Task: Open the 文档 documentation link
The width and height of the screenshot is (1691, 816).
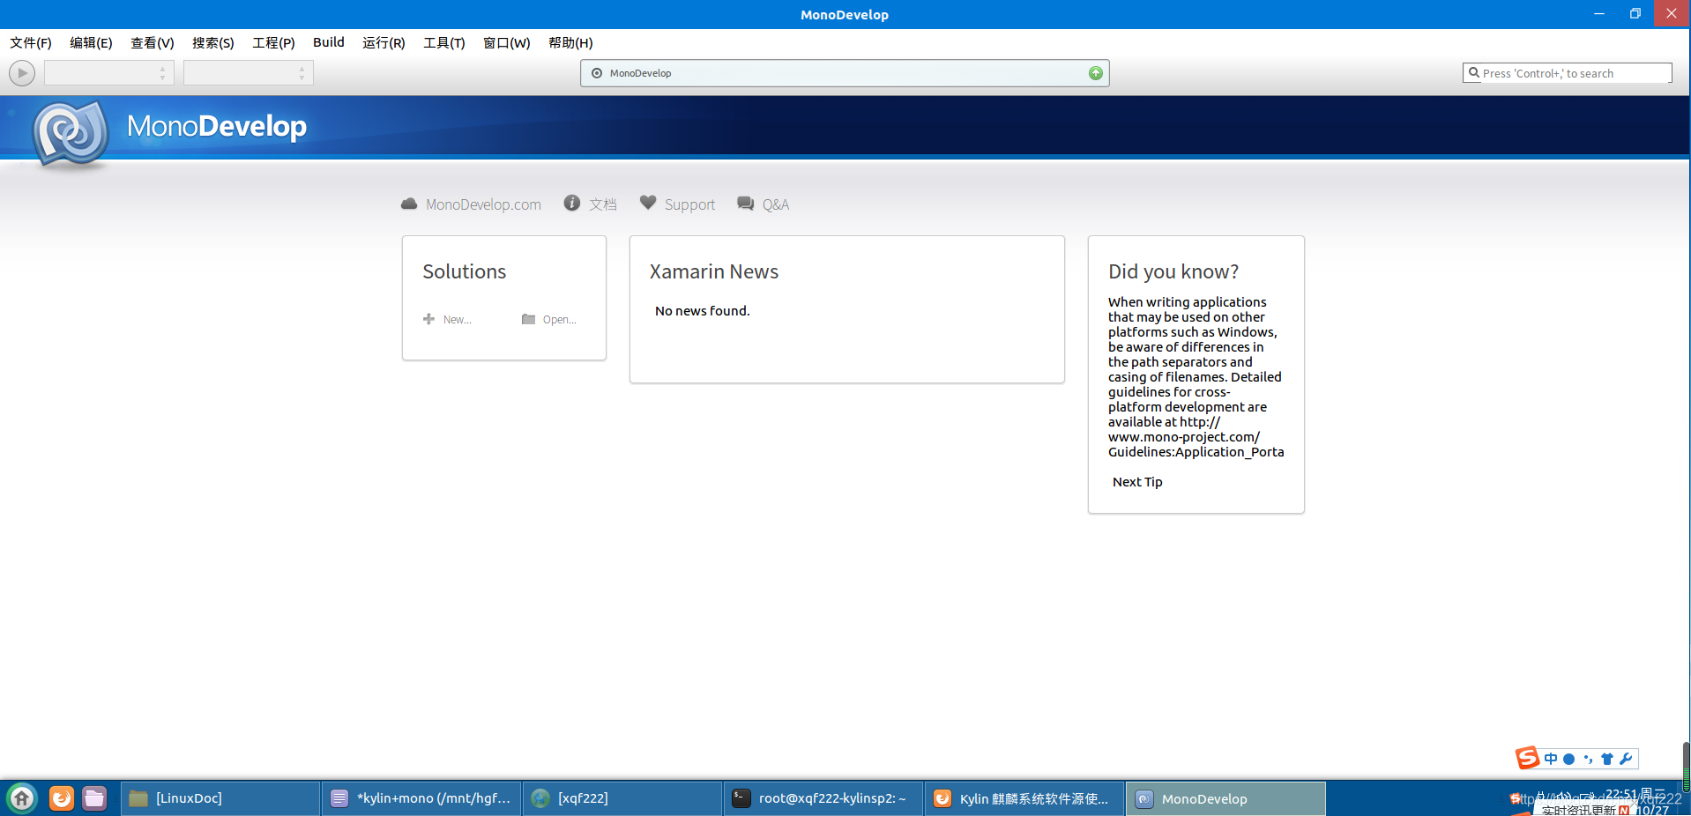Action: click(x=603, y=204)
